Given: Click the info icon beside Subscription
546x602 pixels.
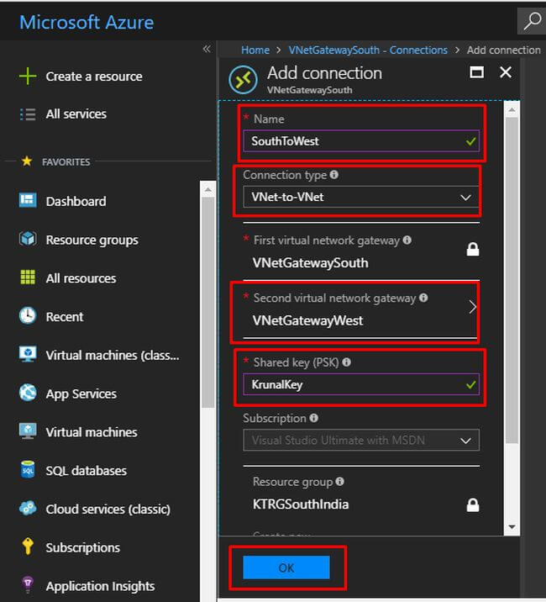Looking at the screenshot, I should [x=314, y=418].
